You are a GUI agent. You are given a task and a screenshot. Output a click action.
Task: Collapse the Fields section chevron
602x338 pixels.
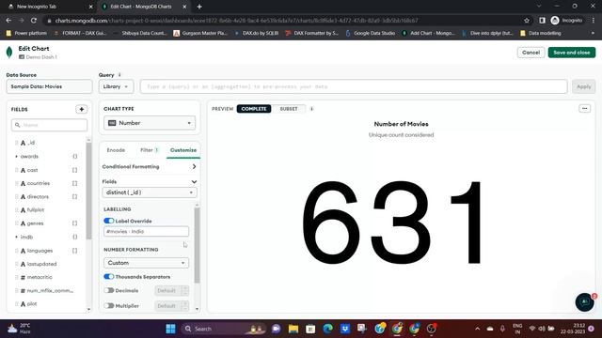[x=194, y=181]
